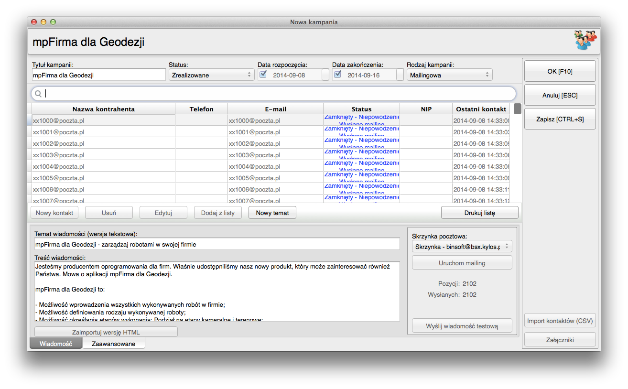Click the contact table vertical scrollbar thumb
Screen dimensions: 628x389
click(x=518, y=109)
